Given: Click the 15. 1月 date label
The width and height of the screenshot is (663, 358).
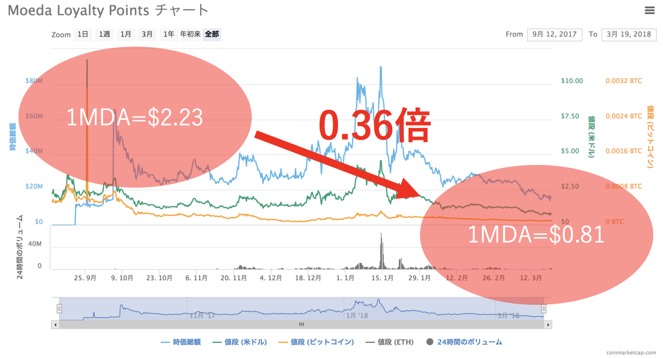Looking at the screenshot, I should pos(382,278).
